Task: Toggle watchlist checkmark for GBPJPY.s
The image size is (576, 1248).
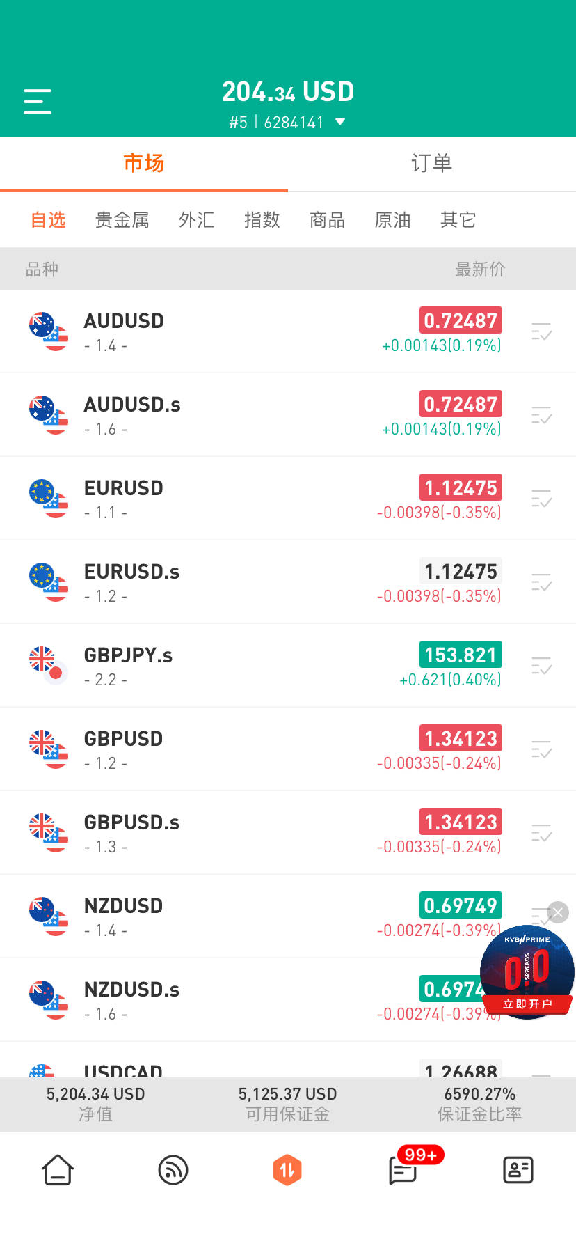Action: click(541, 666)
